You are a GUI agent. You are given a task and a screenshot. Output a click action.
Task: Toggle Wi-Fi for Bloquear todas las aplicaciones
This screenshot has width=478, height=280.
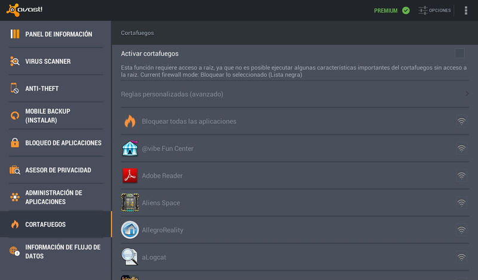point(461,122)
